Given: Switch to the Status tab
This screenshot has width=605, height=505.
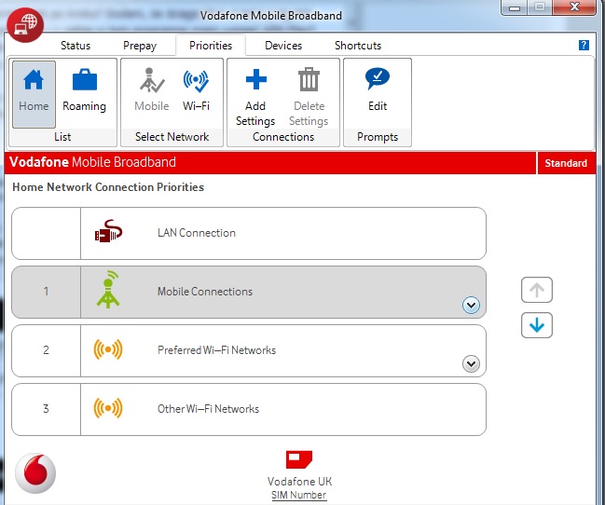Looking at the screenshot, I should click(76, 46).
